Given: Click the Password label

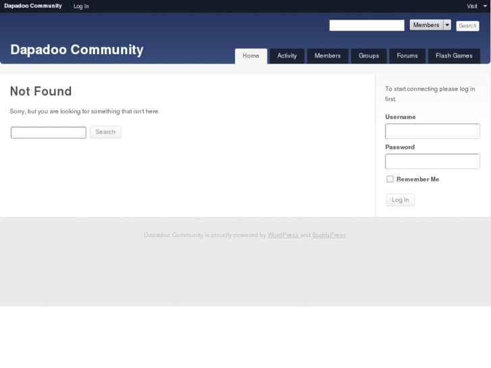Looking at the screenshot, I should pyautogui.click(x=400, y=147).
